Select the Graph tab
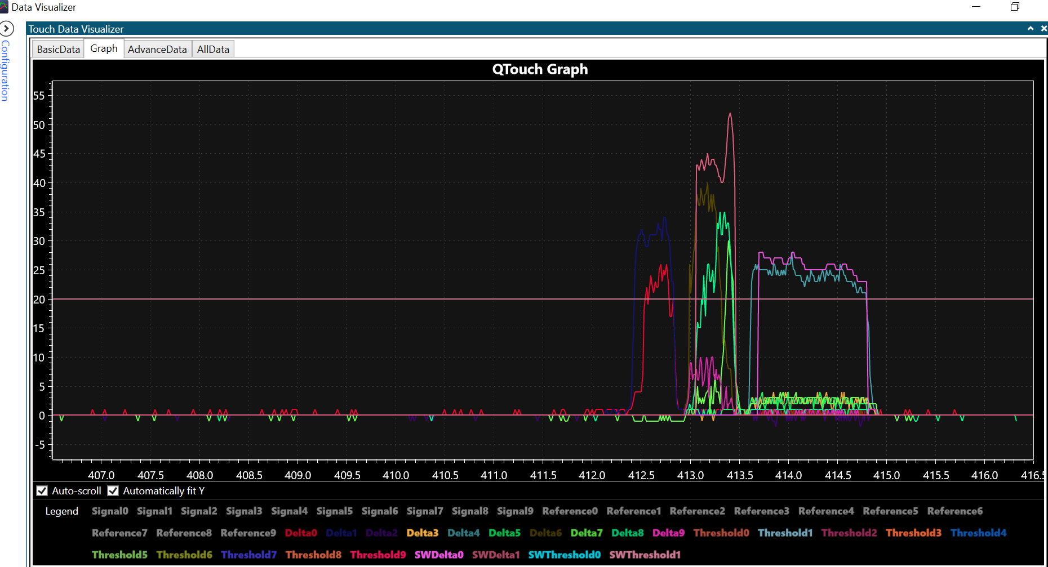Viewport: 1048px width, 567px height. point(104,49)
